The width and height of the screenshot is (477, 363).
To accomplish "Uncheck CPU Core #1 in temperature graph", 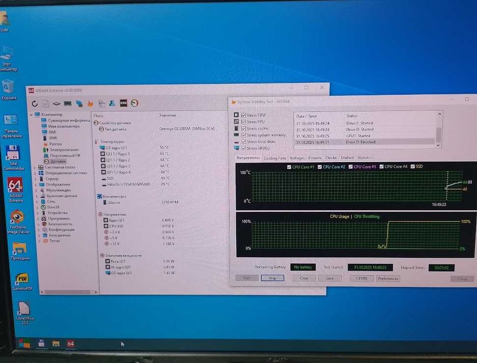I will click(x=289, y=167).
